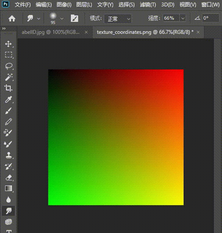Click the brush angle 0° field
222x233 pixels.
[211, 18]
